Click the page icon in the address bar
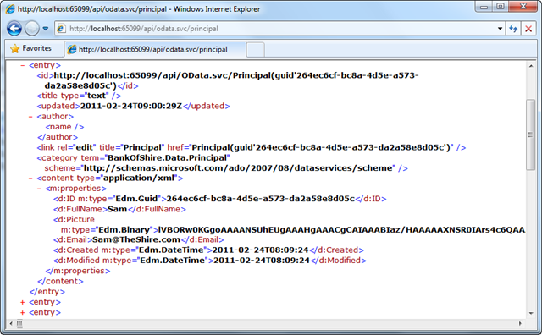 pos(61,29)
